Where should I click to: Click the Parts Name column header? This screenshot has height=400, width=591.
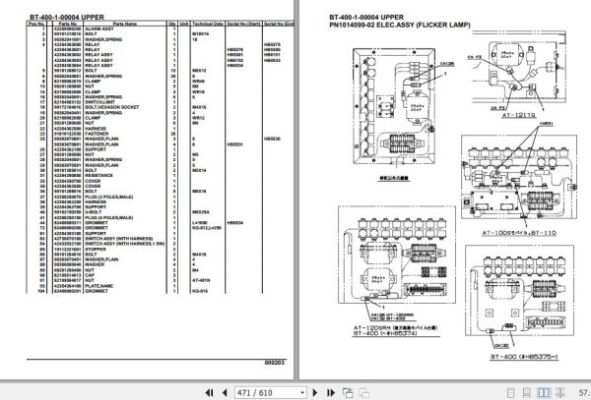124,24
